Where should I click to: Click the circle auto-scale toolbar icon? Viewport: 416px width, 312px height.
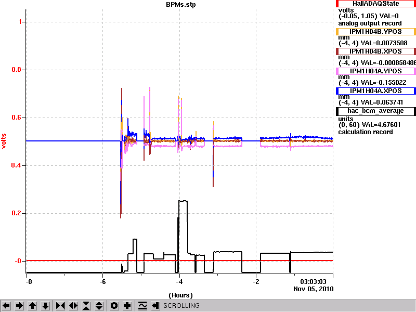coord(114,306)
